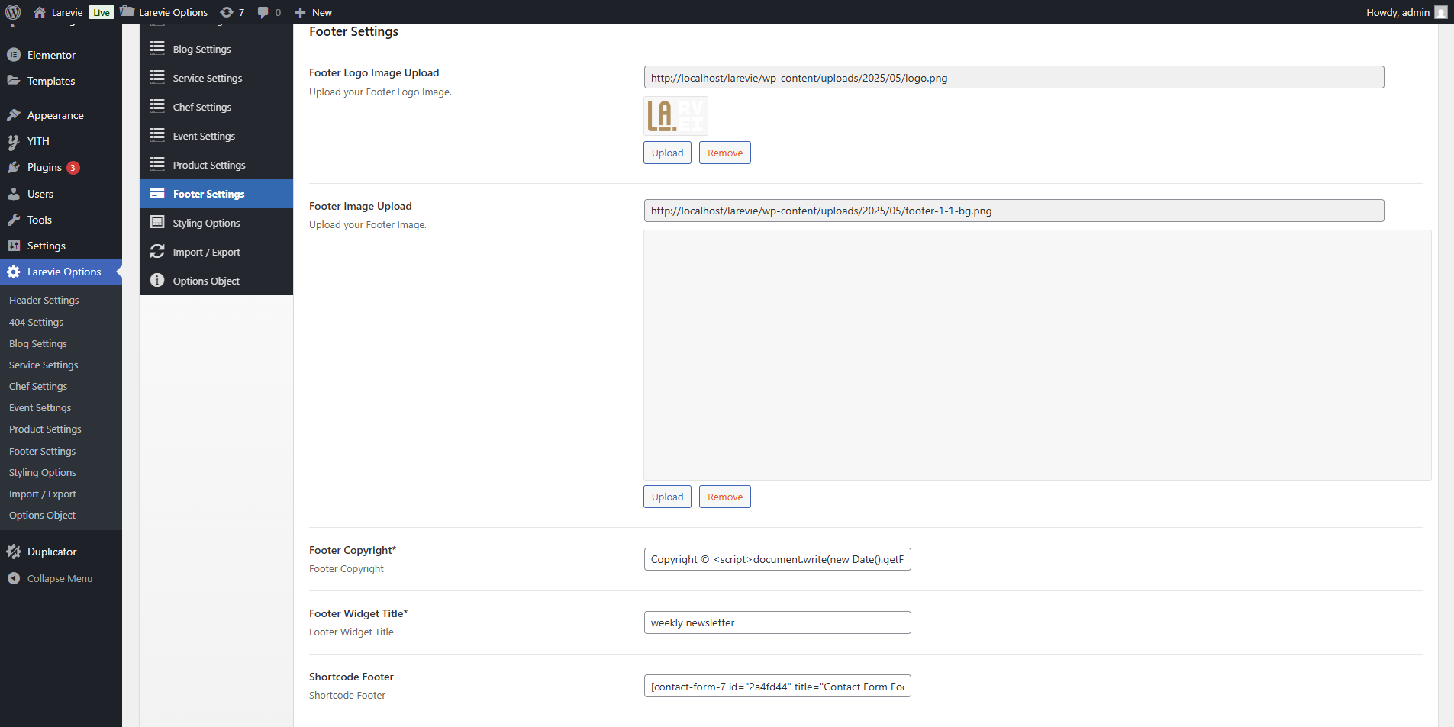This screenshot has height=727, width=1454.
Task: Click the Appearance brush icon
Action: point(14,115)
